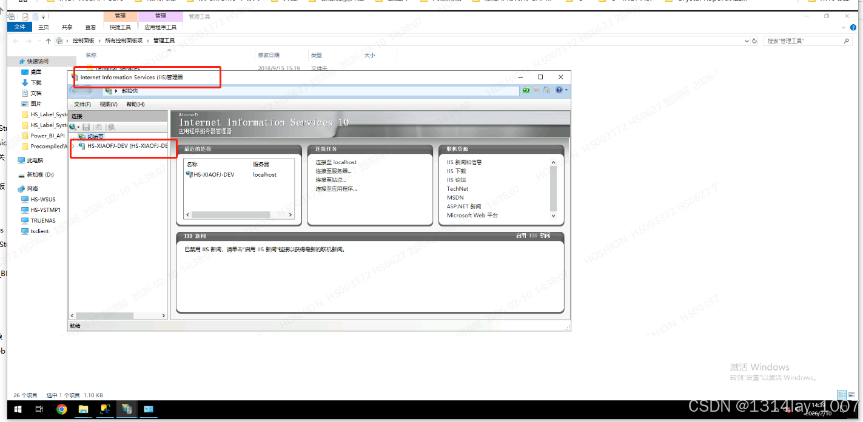Select TRUENAS in Explorer network list

pyautogui.click(x=43, y=220)
